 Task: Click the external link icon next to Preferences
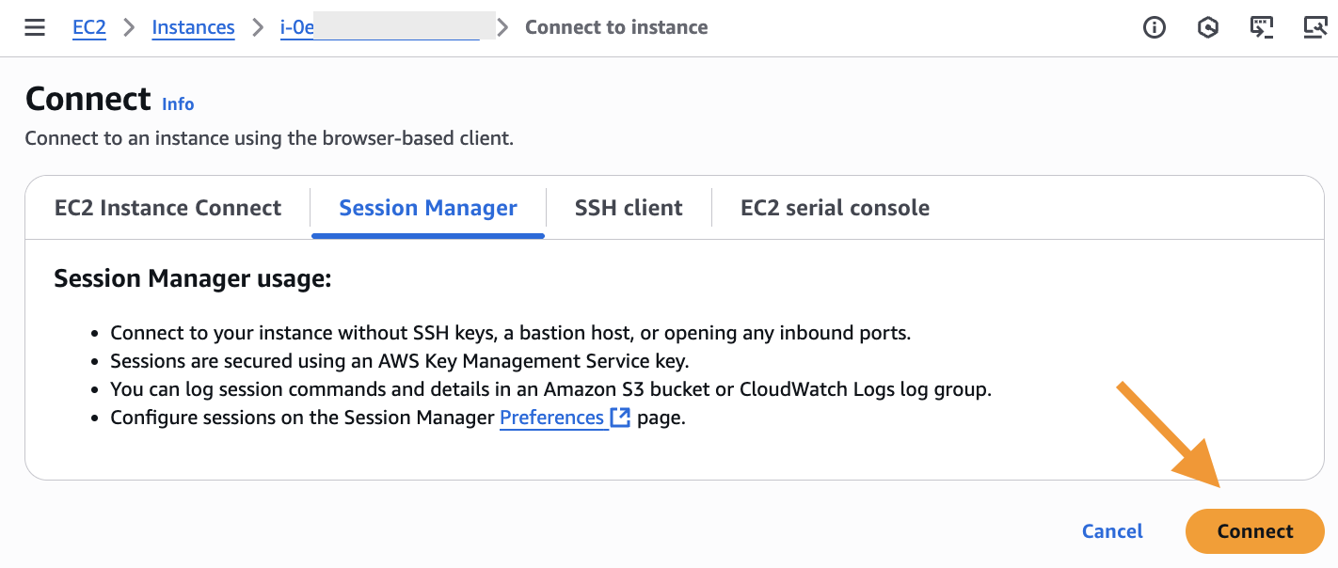(621, 417)
